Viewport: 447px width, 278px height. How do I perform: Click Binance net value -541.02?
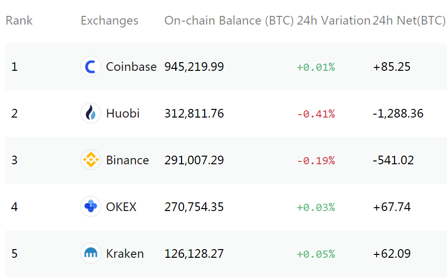point(393,160)
